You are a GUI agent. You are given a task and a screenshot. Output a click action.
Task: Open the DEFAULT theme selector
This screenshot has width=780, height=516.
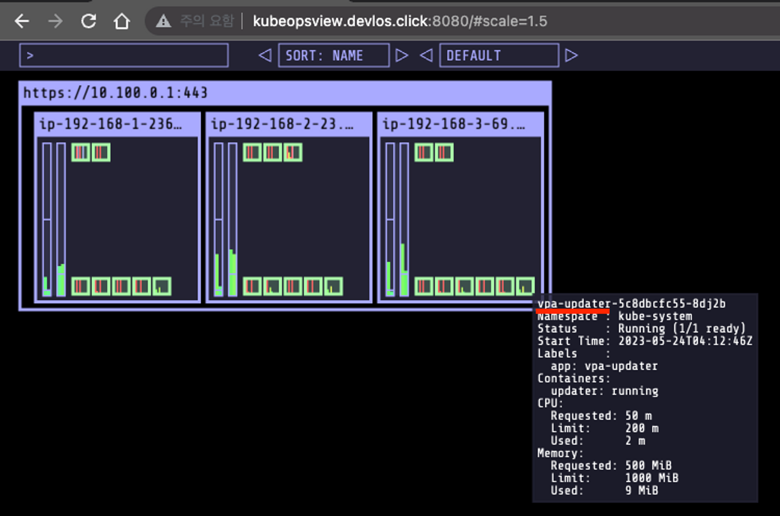[x=499, y=56]
